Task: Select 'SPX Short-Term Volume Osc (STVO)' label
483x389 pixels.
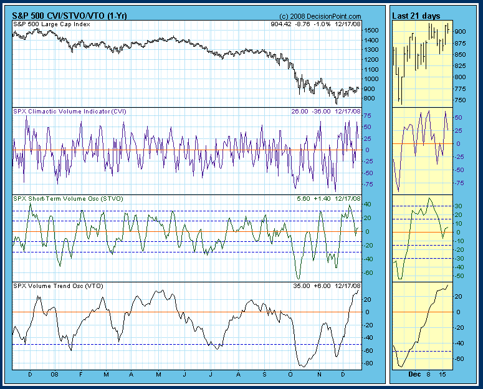Action: click(x=68, y=199)
